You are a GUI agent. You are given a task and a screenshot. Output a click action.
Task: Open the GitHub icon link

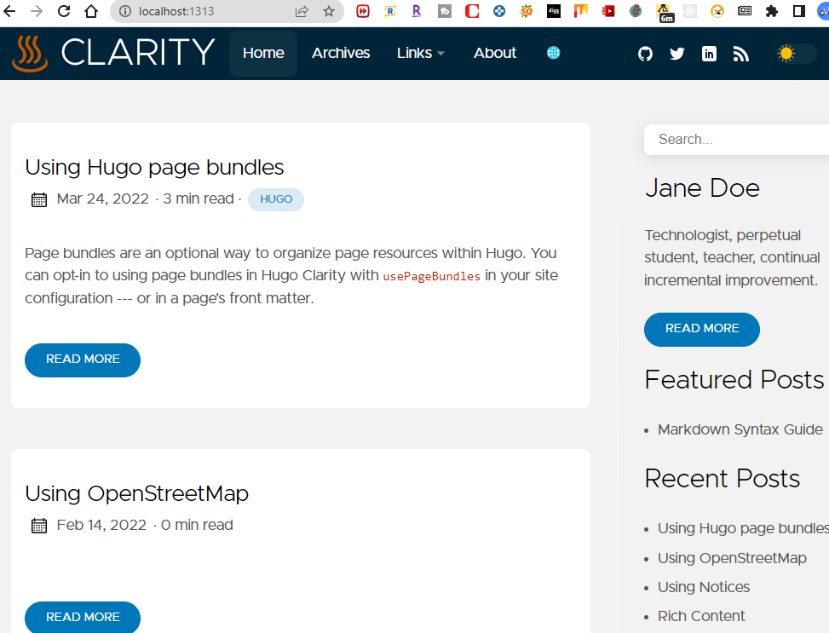[645, 54]
